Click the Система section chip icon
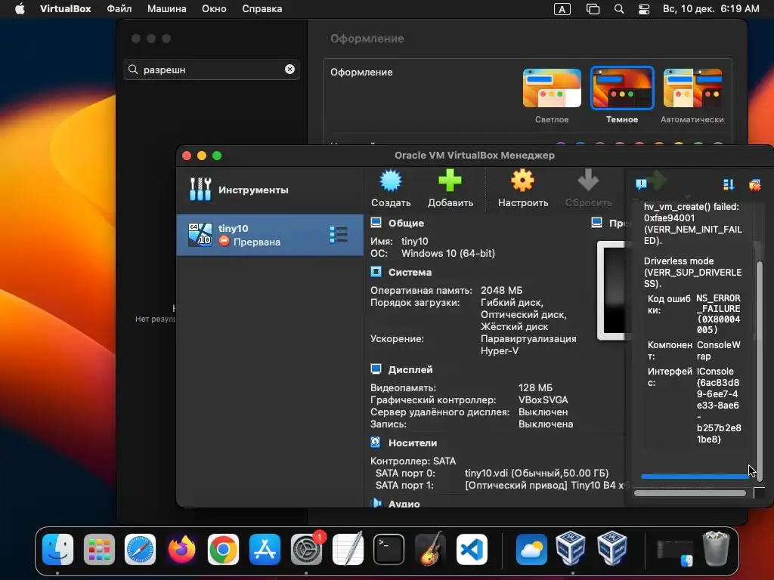This screenshot has height=580, width=774. coord(376,272)
